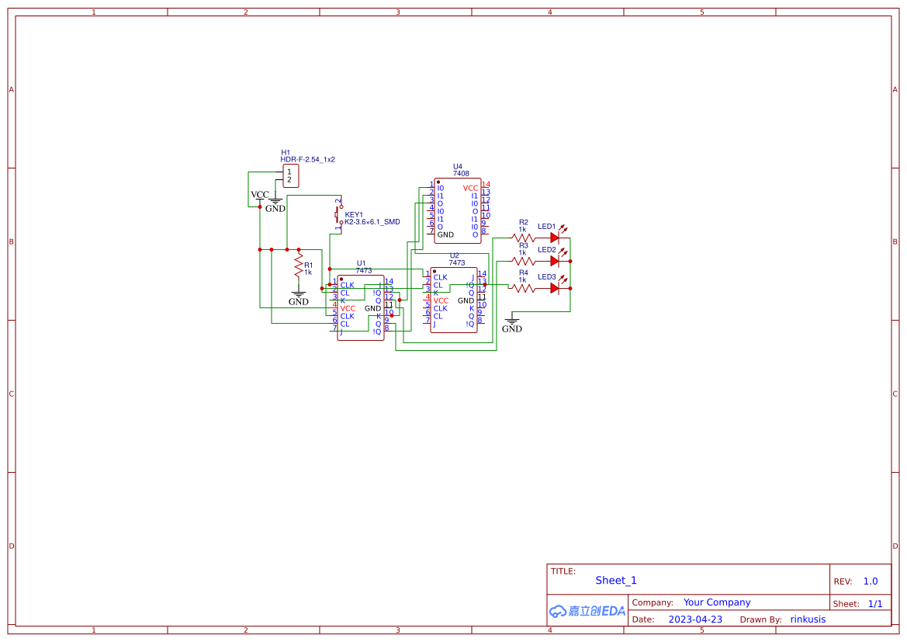
Task: Click the EDA cloud logo in title block
Action: click(x=587, y=611)
